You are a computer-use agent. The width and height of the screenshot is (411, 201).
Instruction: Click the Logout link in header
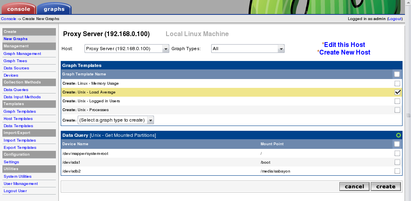[395, 19]
